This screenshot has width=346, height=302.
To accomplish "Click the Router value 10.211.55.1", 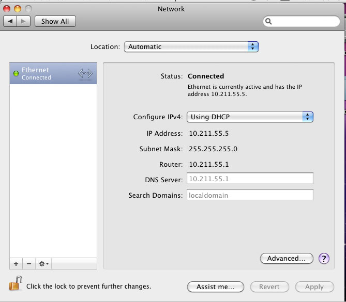I will coord(209,164).
